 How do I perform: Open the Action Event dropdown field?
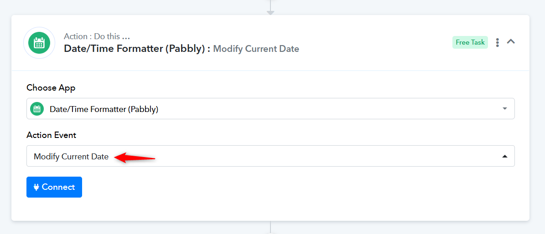pyautogui.click(x=270, y=156)
